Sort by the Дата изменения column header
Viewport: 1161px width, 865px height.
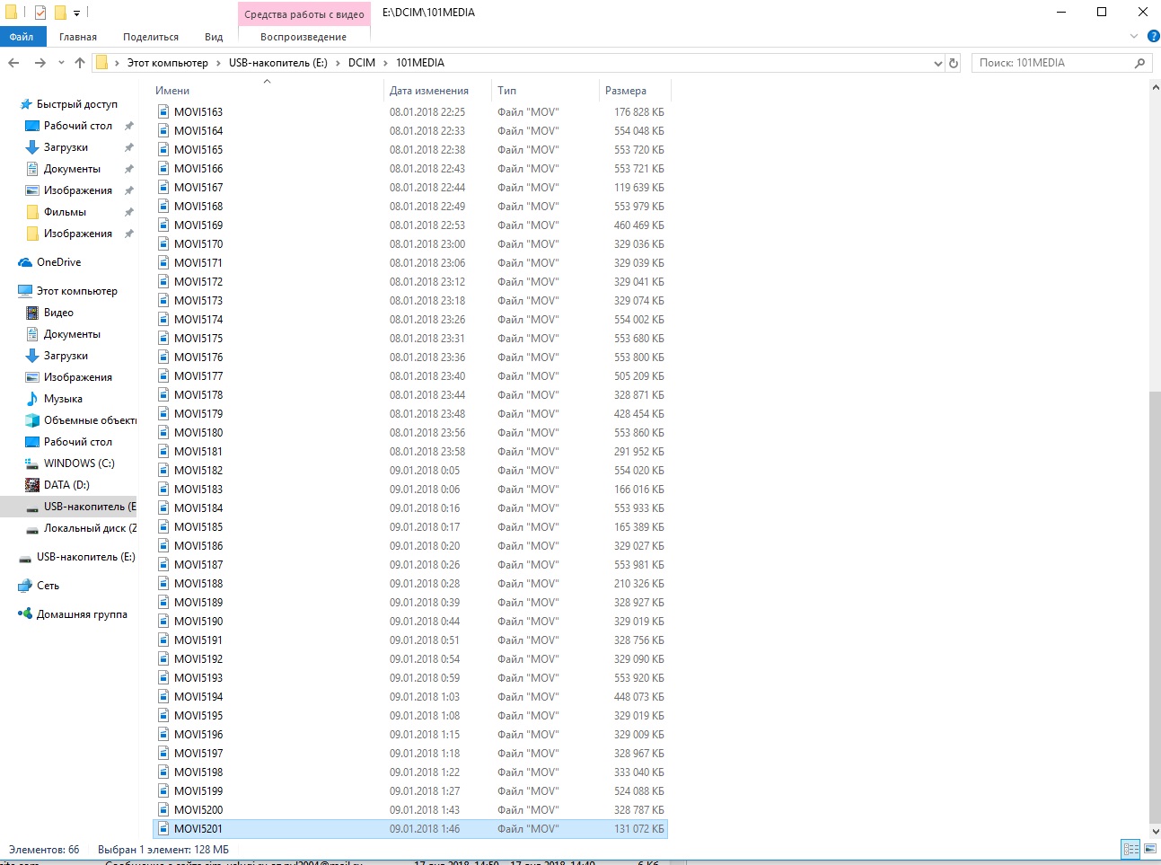(x=429, y=91)
